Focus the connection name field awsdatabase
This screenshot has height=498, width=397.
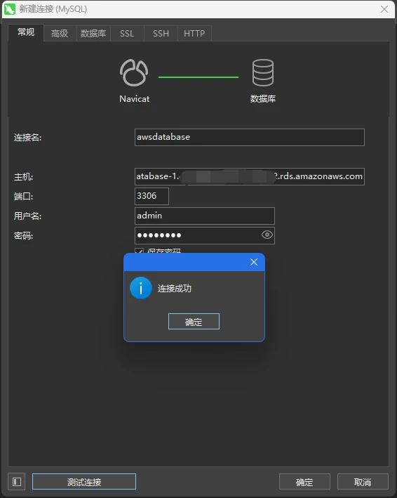(250, 137)
